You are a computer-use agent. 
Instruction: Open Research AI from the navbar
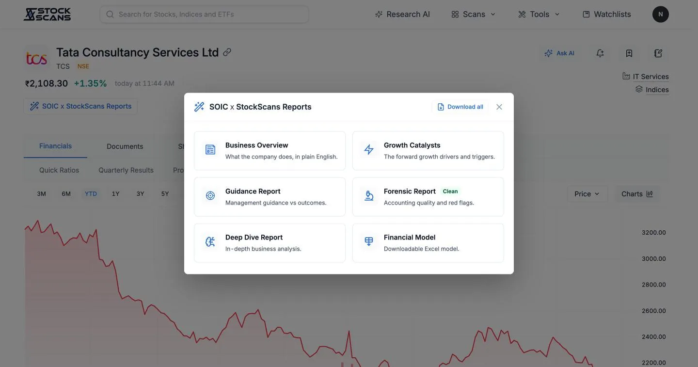coord(402,14)
